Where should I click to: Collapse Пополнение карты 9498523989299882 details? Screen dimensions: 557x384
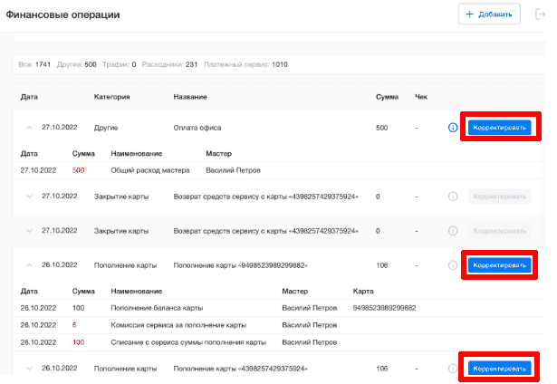(29, 265)
